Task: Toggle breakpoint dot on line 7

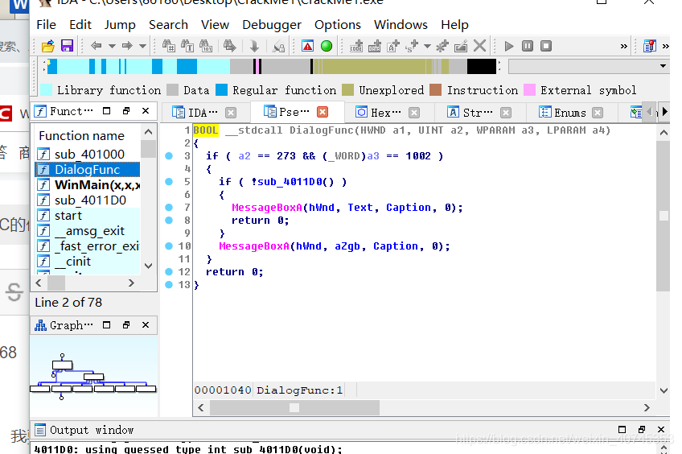Action: tap(169, 207)
